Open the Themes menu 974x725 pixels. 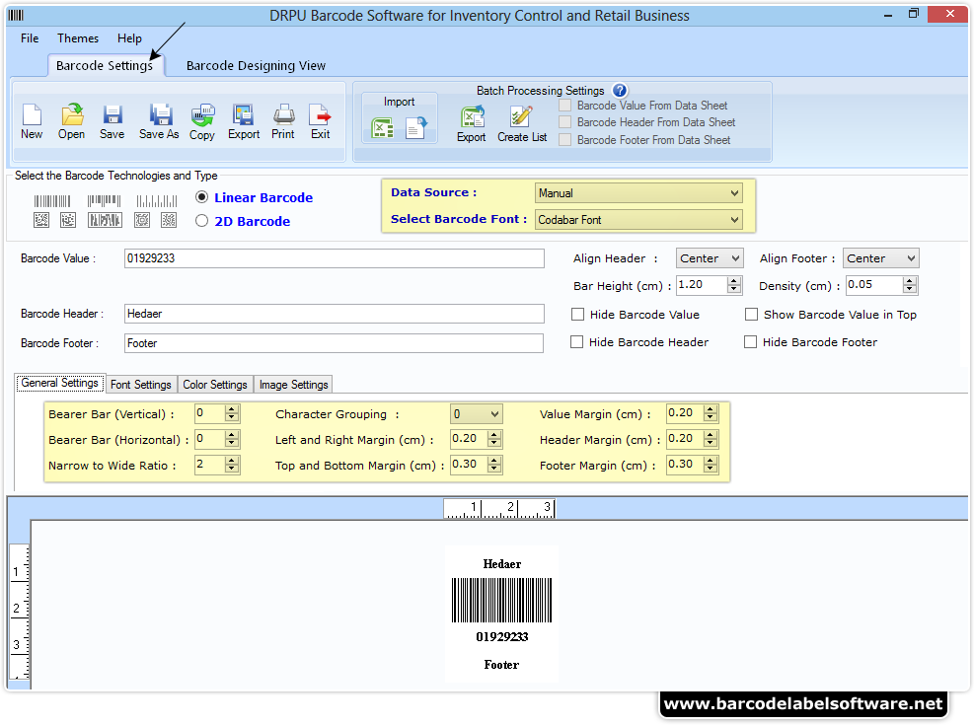pyautogui.click(x=78, y=38)
